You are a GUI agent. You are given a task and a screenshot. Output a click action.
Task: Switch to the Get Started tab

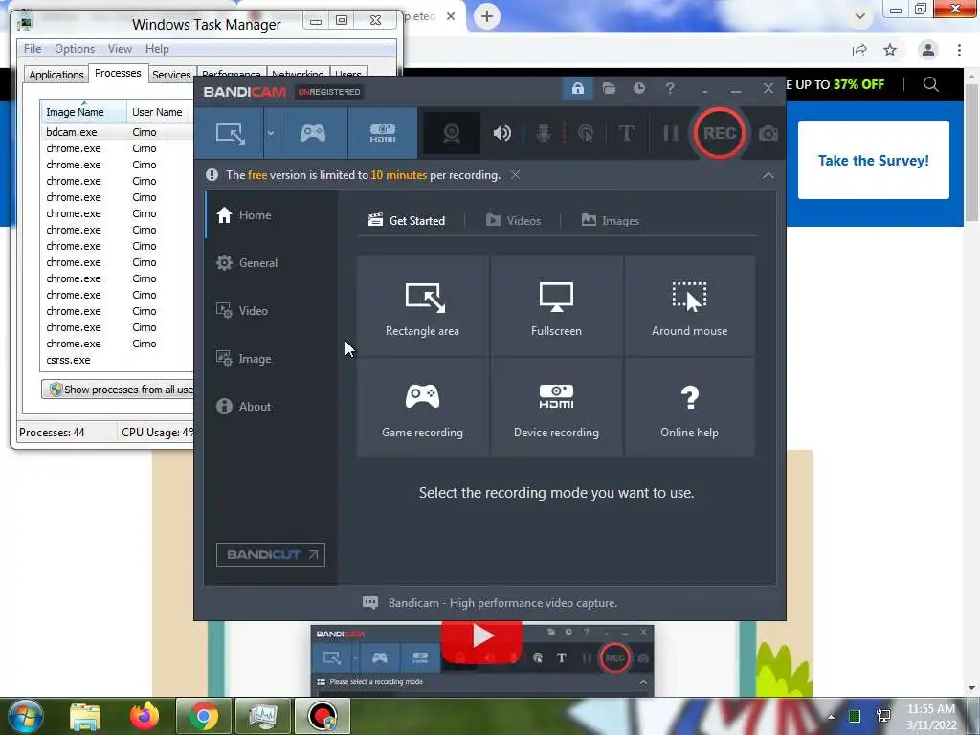click(x=407, y=221)
